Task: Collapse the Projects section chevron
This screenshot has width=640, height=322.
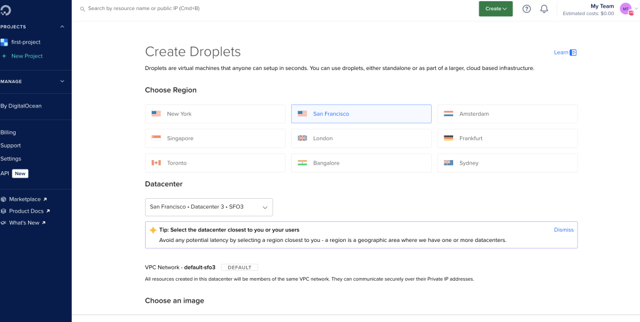Action: tap(62, 26)
